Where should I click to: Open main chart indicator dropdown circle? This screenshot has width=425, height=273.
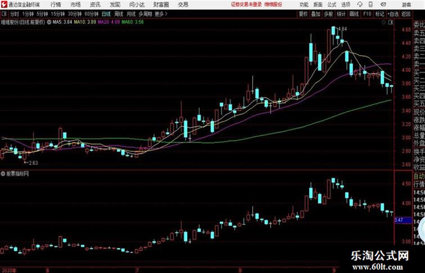click(49, 22)
